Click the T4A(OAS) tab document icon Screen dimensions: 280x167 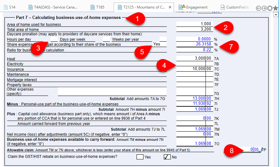pos(30,7)
